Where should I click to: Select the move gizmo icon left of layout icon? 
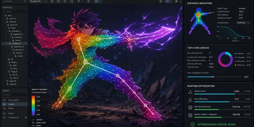click(161, 1)
